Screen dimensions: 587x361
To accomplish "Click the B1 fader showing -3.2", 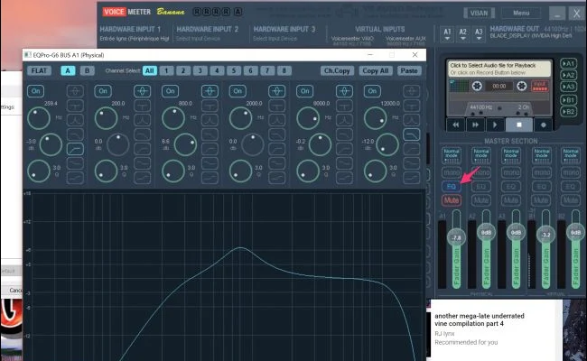I will tap(545, 235).
